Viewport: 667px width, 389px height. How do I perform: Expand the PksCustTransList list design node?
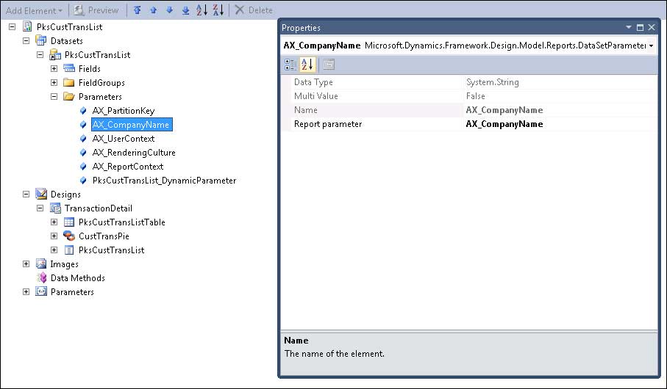pyautogui.click(x=54, y=250)
